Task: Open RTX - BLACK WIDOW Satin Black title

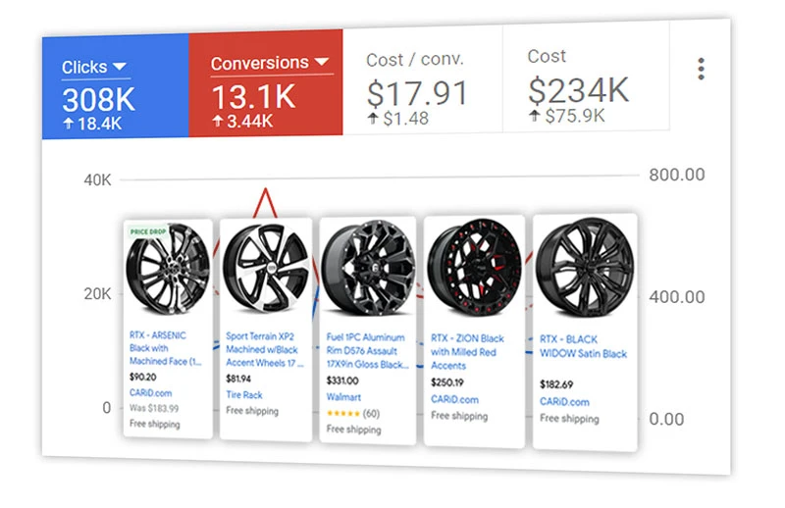Action: click(x=583, y=346)
